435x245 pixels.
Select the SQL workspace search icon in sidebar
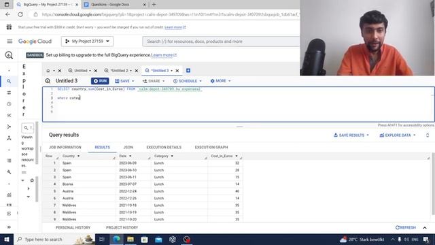(x=9, y=82)
